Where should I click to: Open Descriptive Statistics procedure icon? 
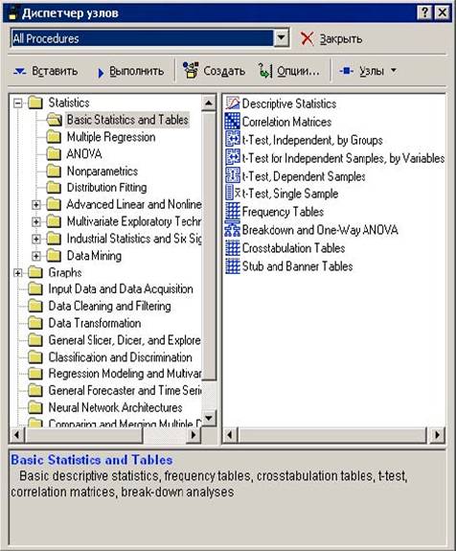[x=232, y=103]
